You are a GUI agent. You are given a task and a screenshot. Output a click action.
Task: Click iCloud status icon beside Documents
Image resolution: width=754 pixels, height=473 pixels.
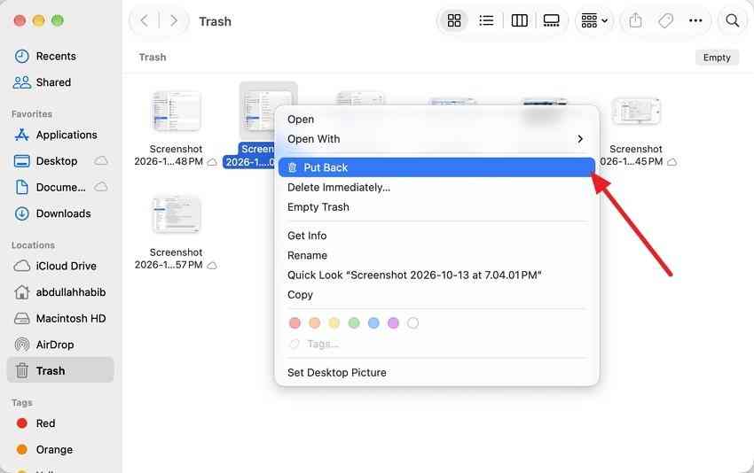point(101,187)
